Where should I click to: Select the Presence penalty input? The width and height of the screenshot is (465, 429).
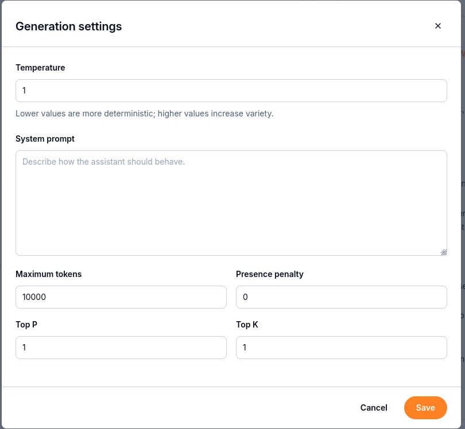(341, 297)
